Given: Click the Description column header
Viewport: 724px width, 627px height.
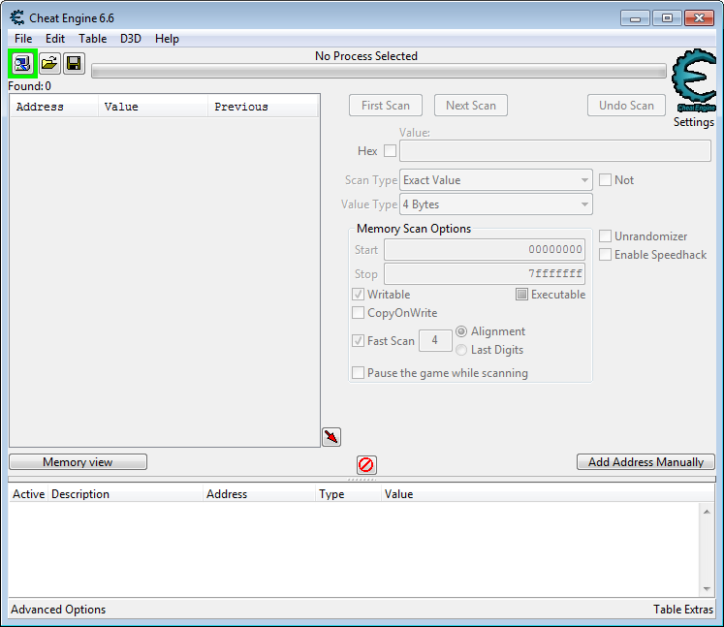Looking at the screenshot, I should (x=126, y=494).
